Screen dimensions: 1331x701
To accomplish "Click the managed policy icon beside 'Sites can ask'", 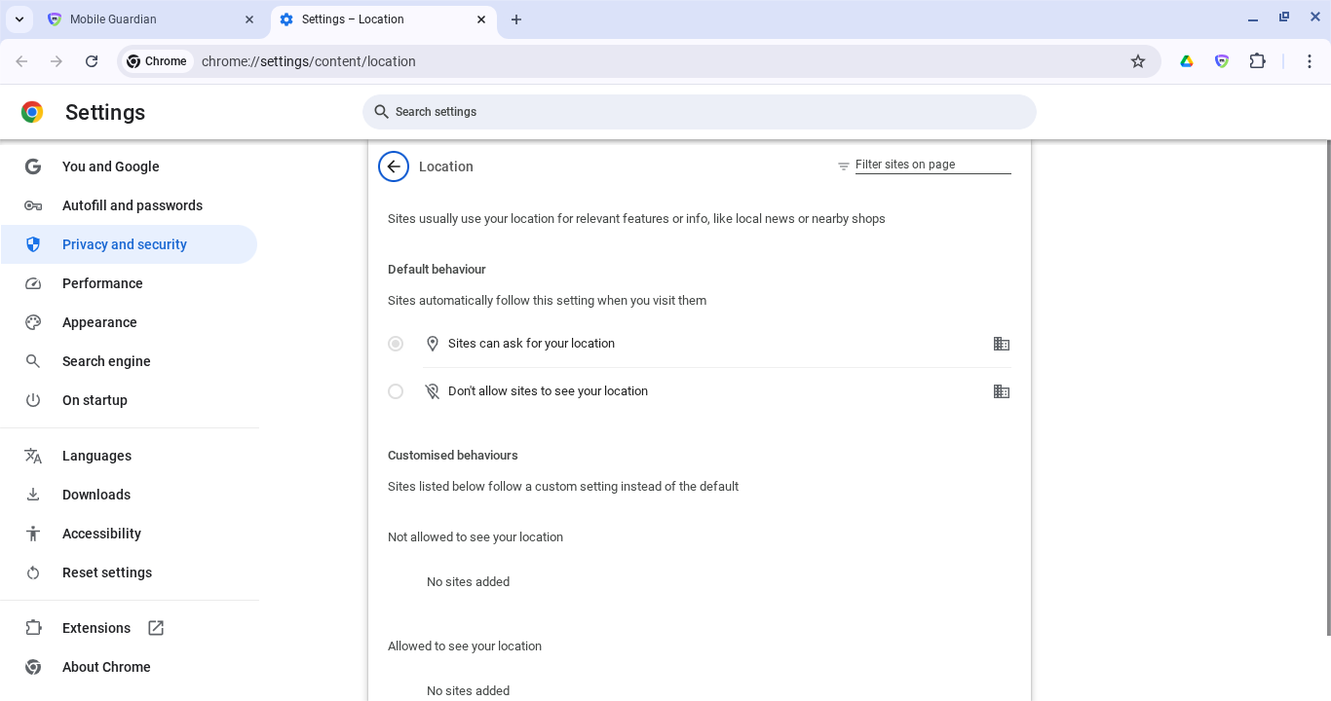I will (1001, 344).
